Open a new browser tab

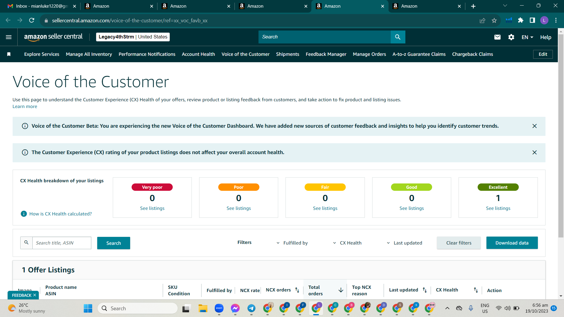[x=473, y=6]
